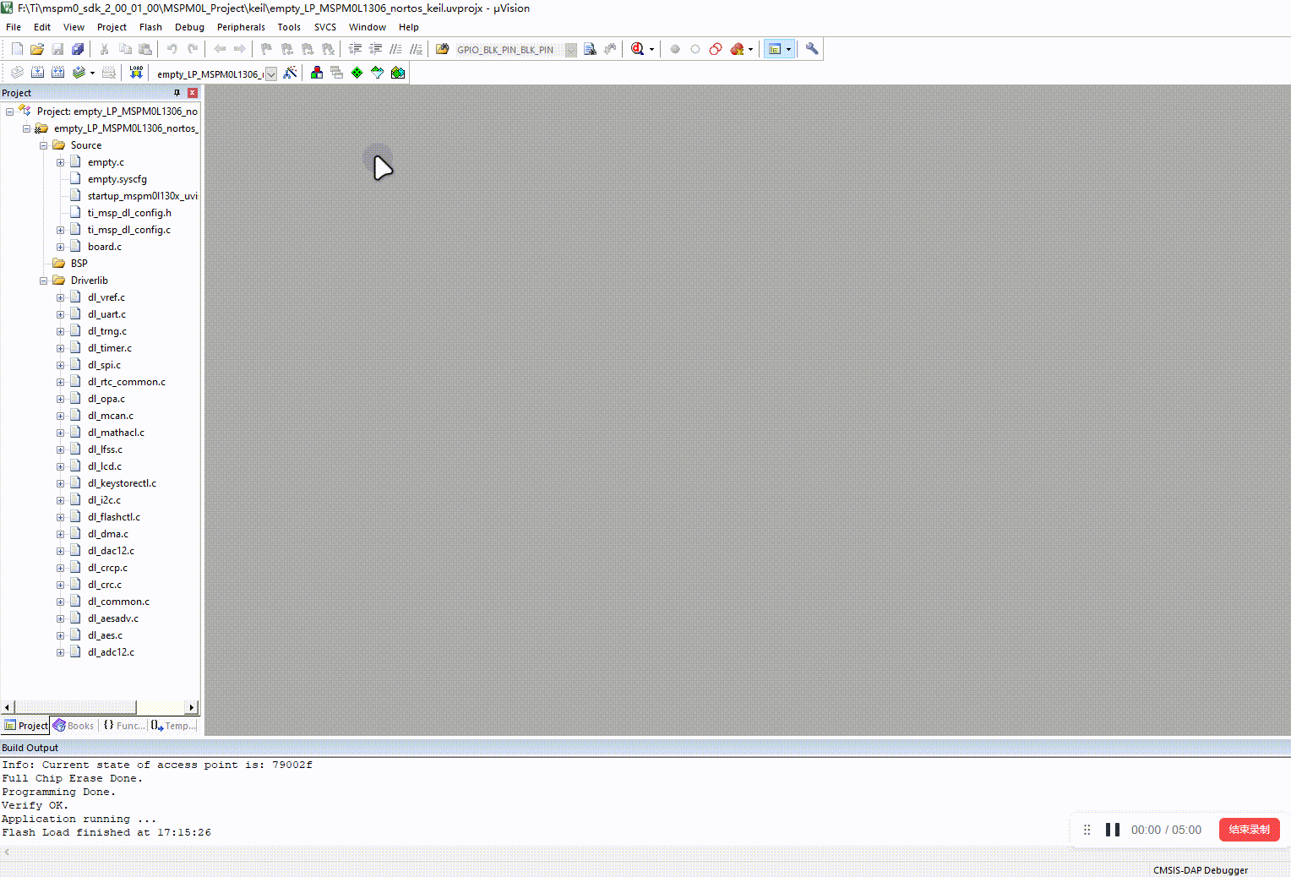Open the target selection dropdown
The height and width of the screenshot is (877, 1291).
(271, 74)
